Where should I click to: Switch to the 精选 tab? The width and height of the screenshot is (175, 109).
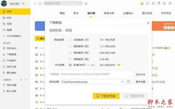click(62, 13)
